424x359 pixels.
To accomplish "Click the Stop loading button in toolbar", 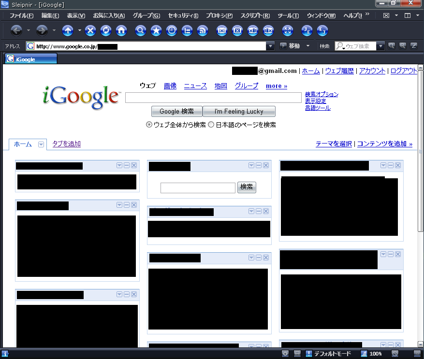I will coord(90,31).
